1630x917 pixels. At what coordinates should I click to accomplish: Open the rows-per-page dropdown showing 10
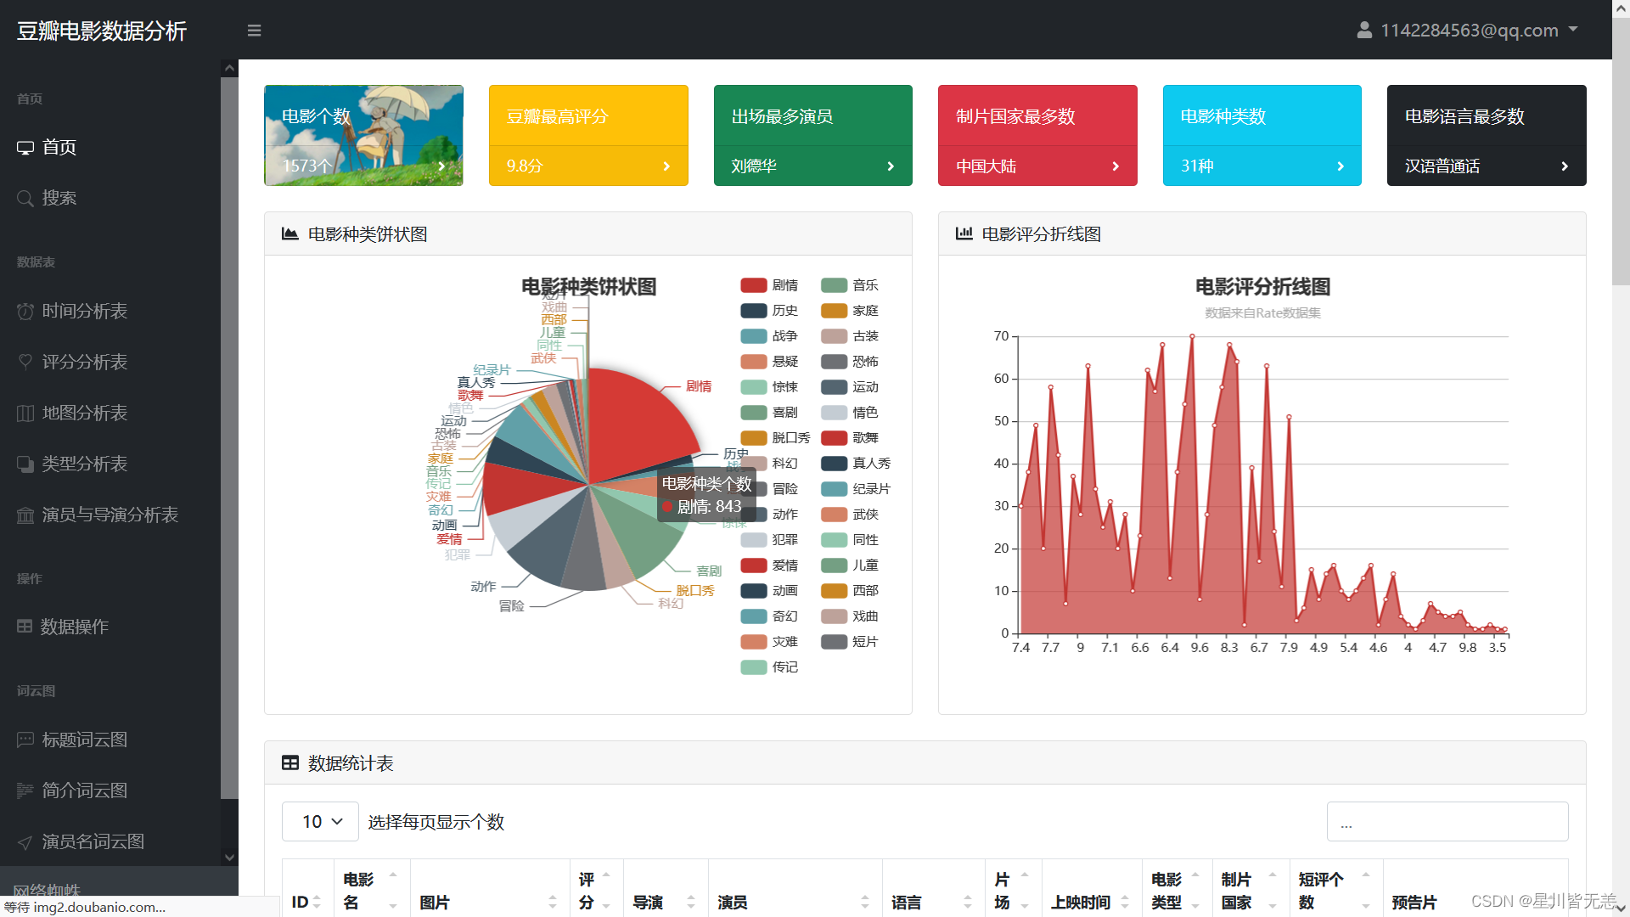point(320,821)
